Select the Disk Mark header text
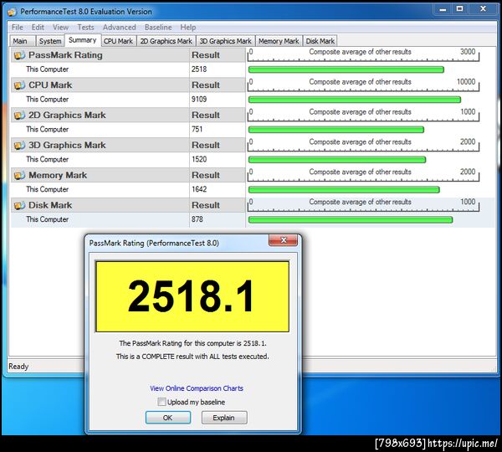Screen dimensions: 502x452 pos(50,205)
